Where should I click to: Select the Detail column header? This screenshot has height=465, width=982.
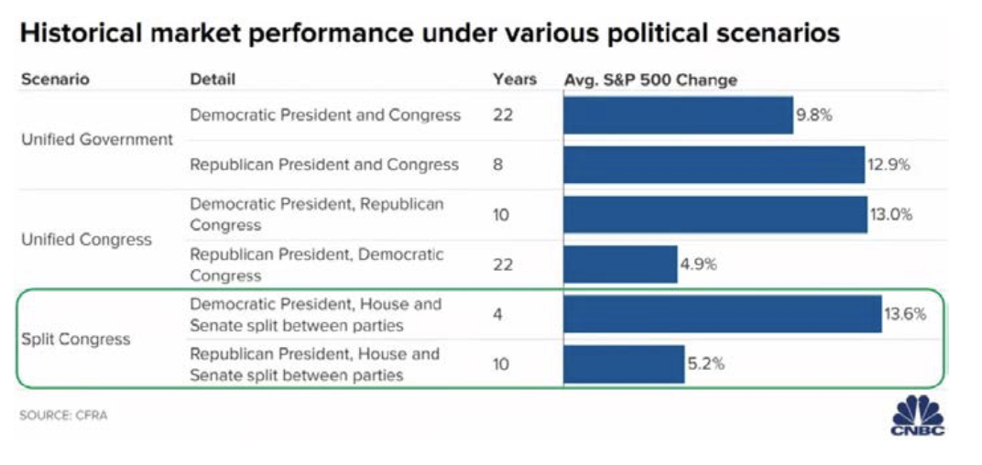[213, 80]
